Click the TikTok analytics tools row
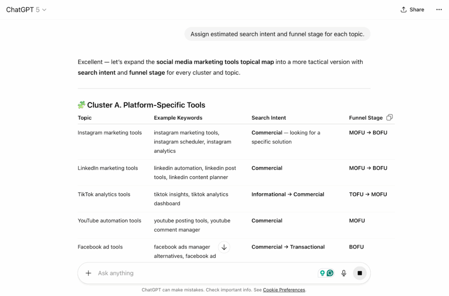This screenshot has height=296, width=449. tap(104, 194)
